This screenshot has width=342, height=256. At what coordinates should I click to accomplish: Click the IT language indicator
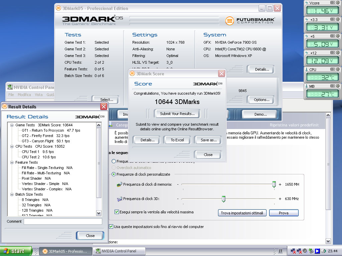click(281, 251)
